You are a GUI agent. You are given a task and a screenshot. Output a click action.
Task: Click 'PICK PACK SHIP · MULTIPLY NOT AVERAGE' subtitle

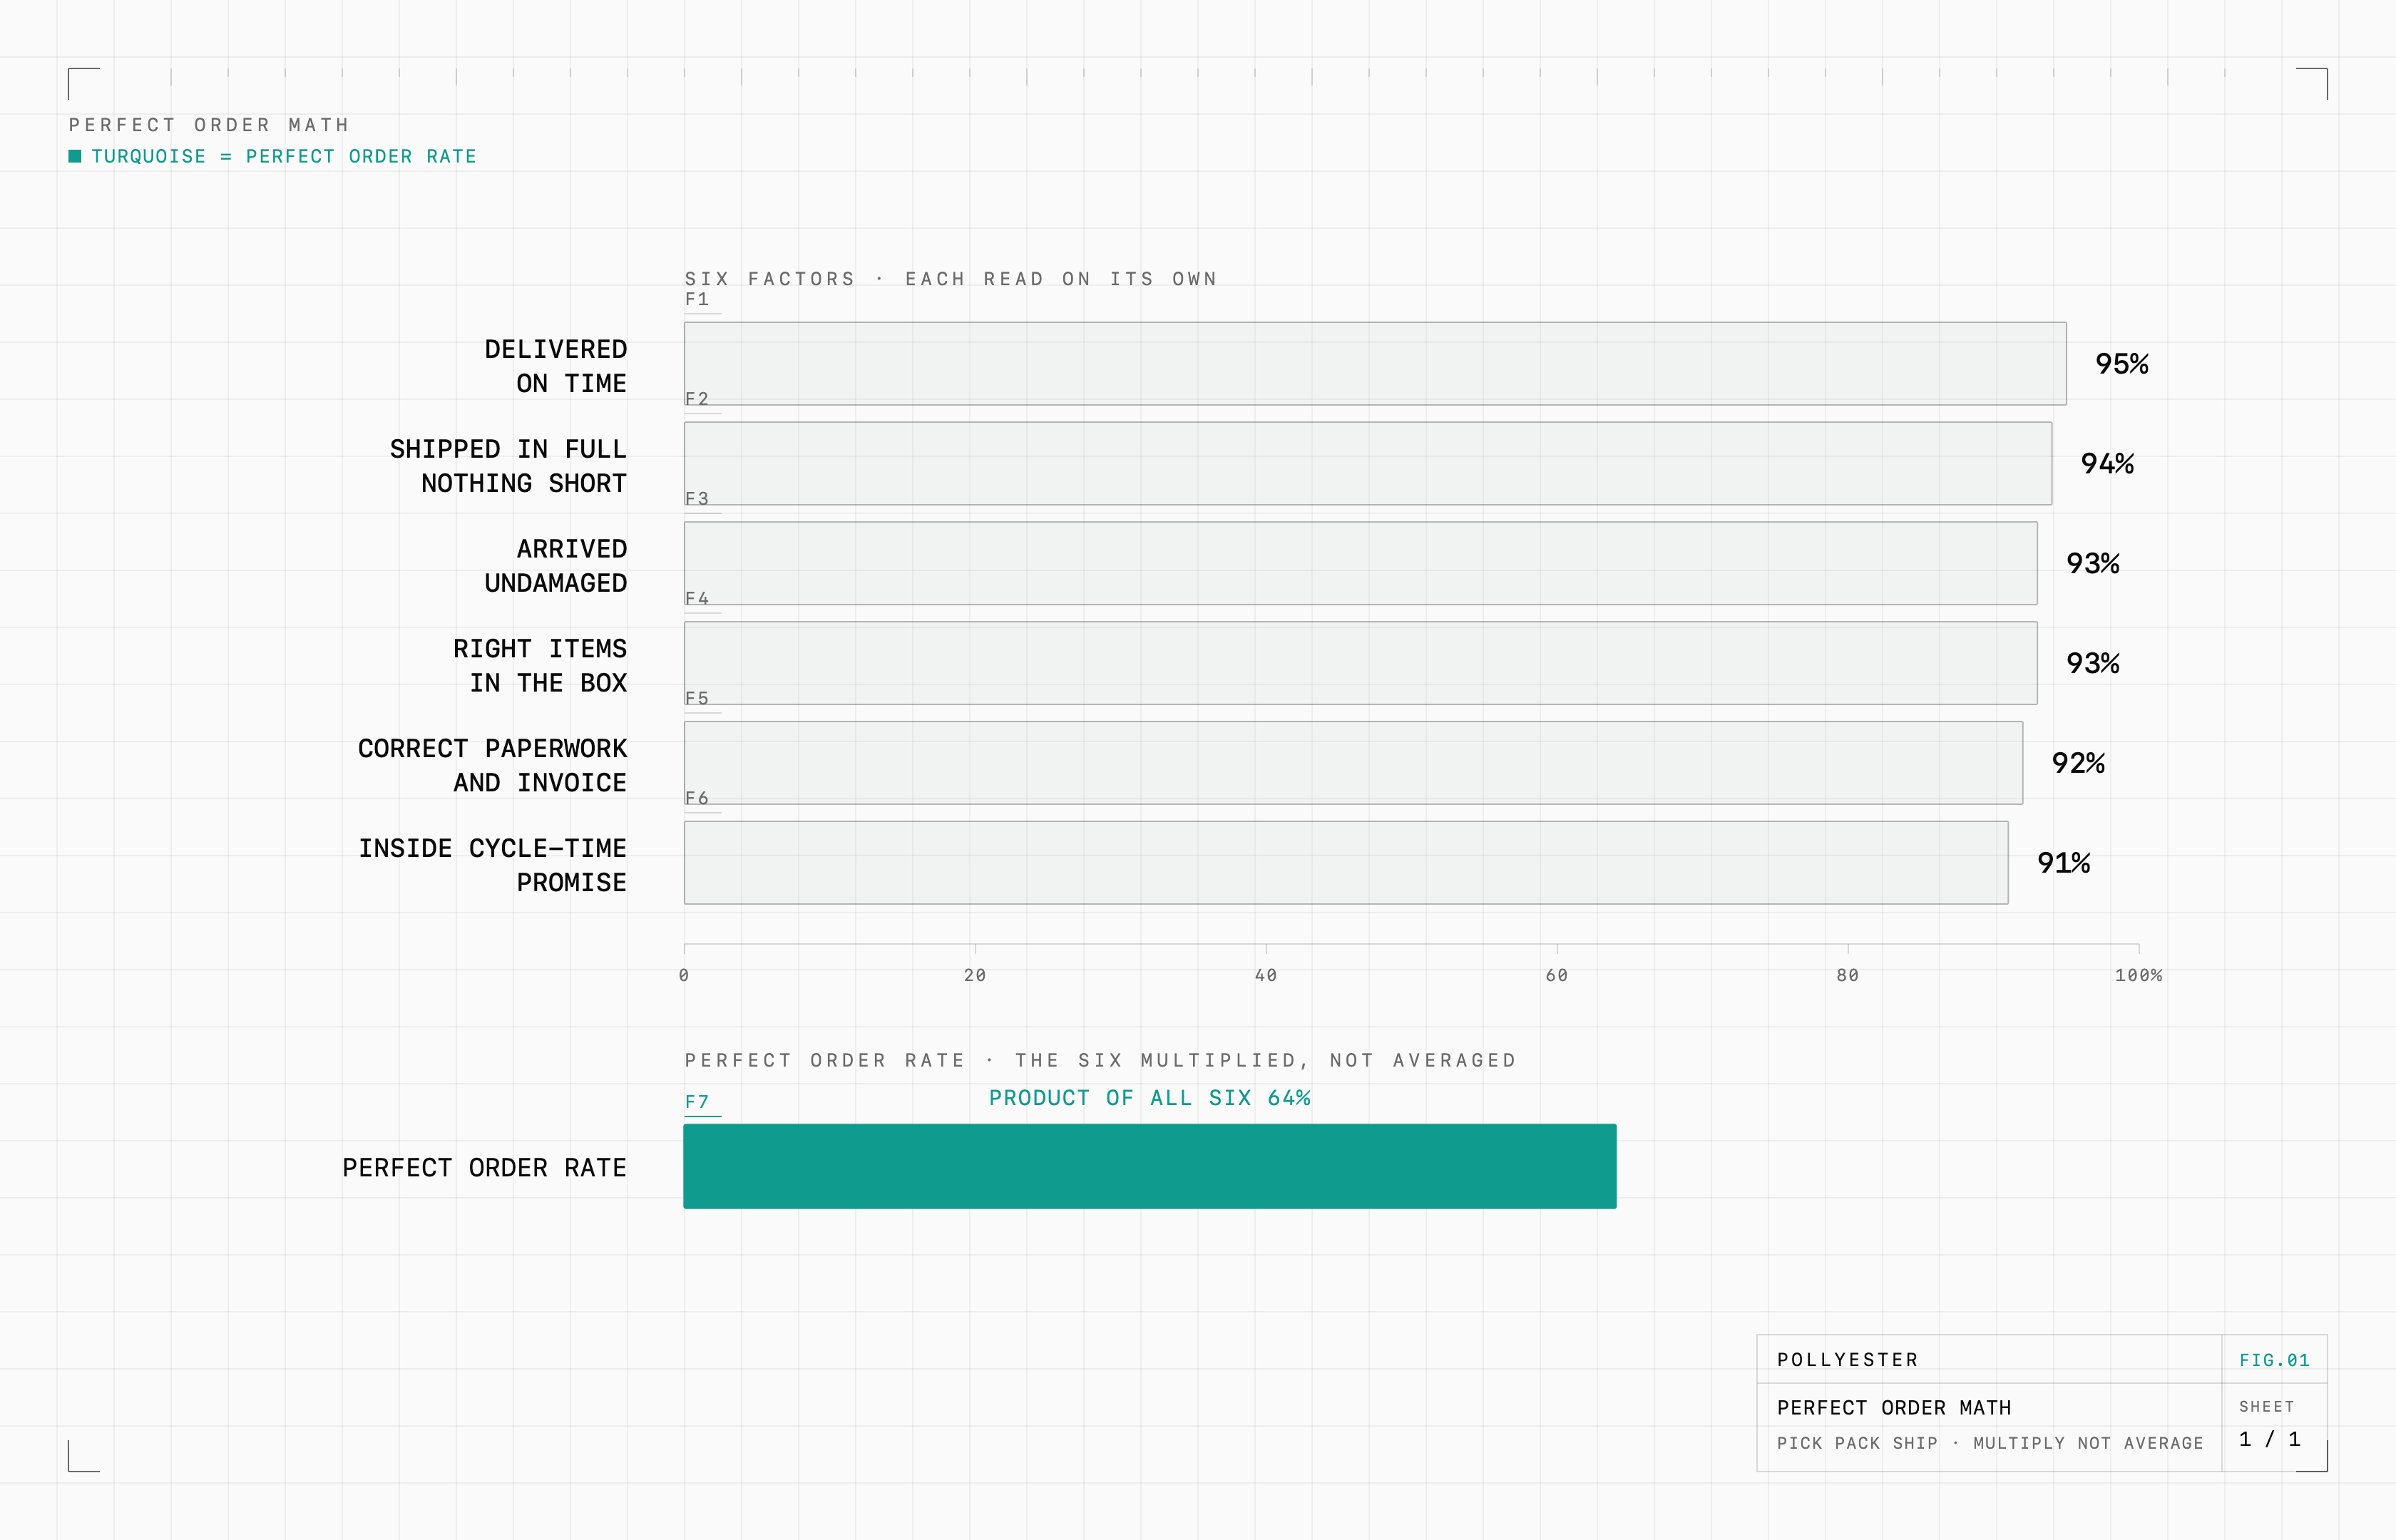[1990, 1443]
